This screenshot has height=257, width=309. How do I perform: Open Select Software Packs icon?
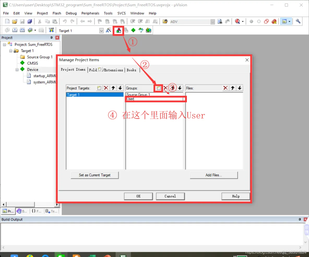[141, 30]
